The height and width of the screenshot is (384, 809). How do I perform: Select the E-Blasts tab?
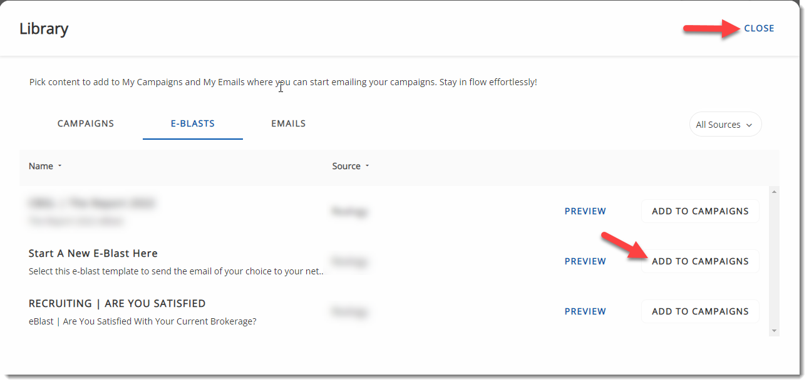coord(193,123)
